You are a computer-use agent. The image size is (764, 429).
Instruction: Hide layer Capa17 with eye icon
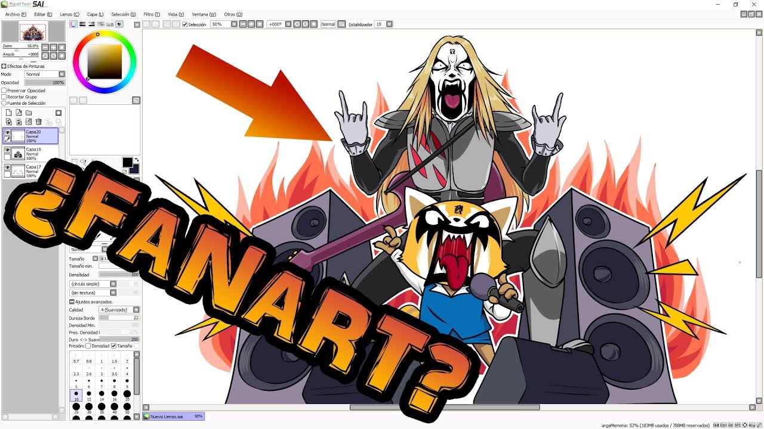7,167
